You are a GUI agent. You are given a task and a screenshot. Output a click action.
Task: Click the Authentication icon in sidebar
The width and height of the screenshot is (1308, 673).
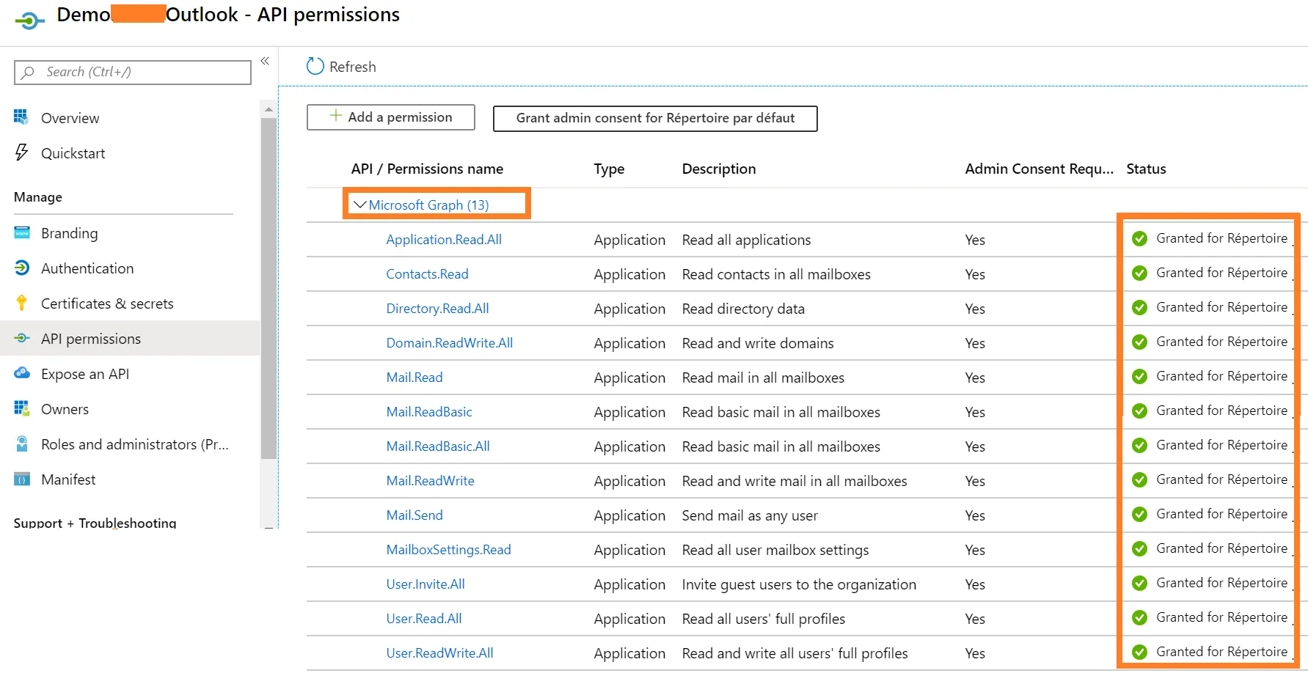pyautogui.click(x=22, y=268)
